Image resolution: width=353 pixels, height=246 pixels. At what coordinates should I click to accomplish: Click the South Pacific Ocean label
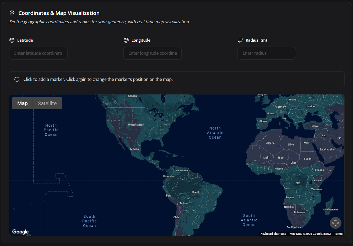click(89, 221)
